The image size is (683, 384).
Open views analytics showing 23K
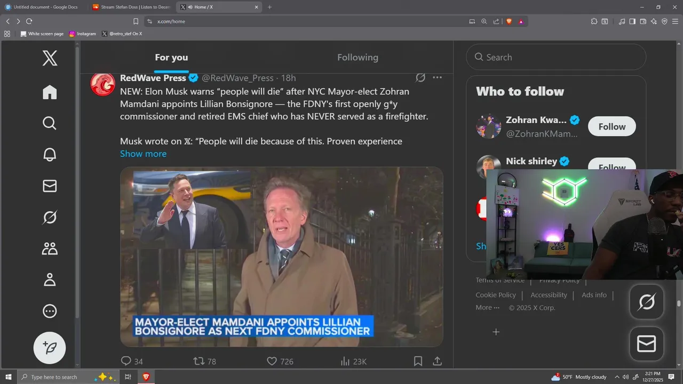pos(353,361)
